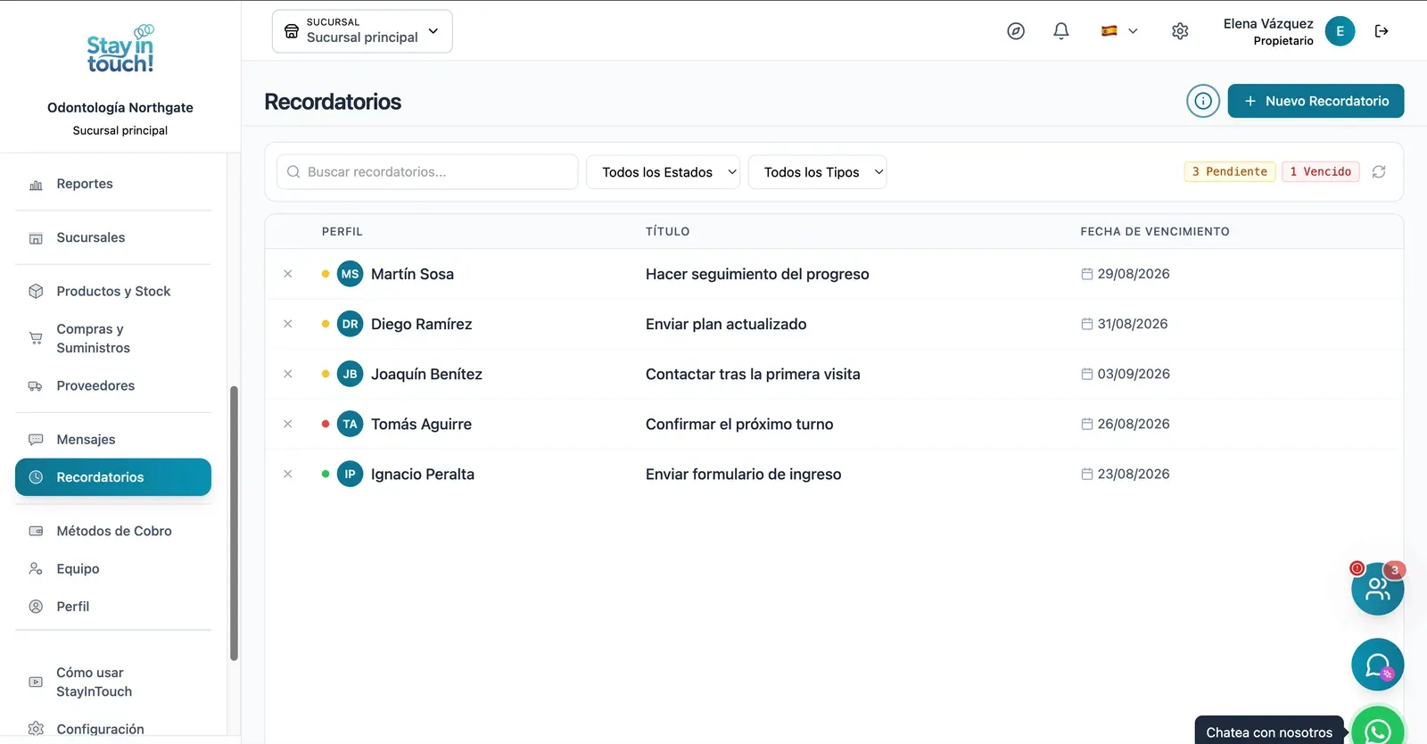Viewport: 1427px width, 744px height.
Task: Open settings gear in top bar
Action: tap(1180, 31)
